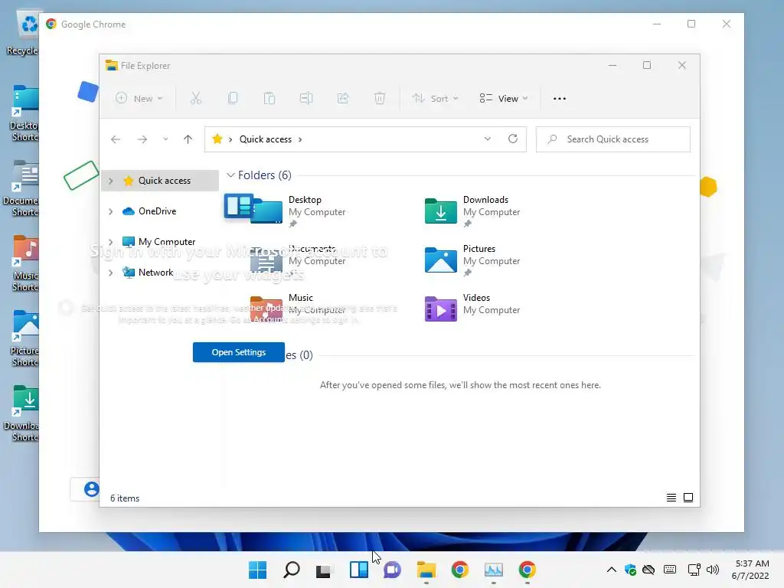Select Quick access in navigation pane
The height and width of the screenshot is (588, 784).
pyautogui.click(x=160, y=181)
